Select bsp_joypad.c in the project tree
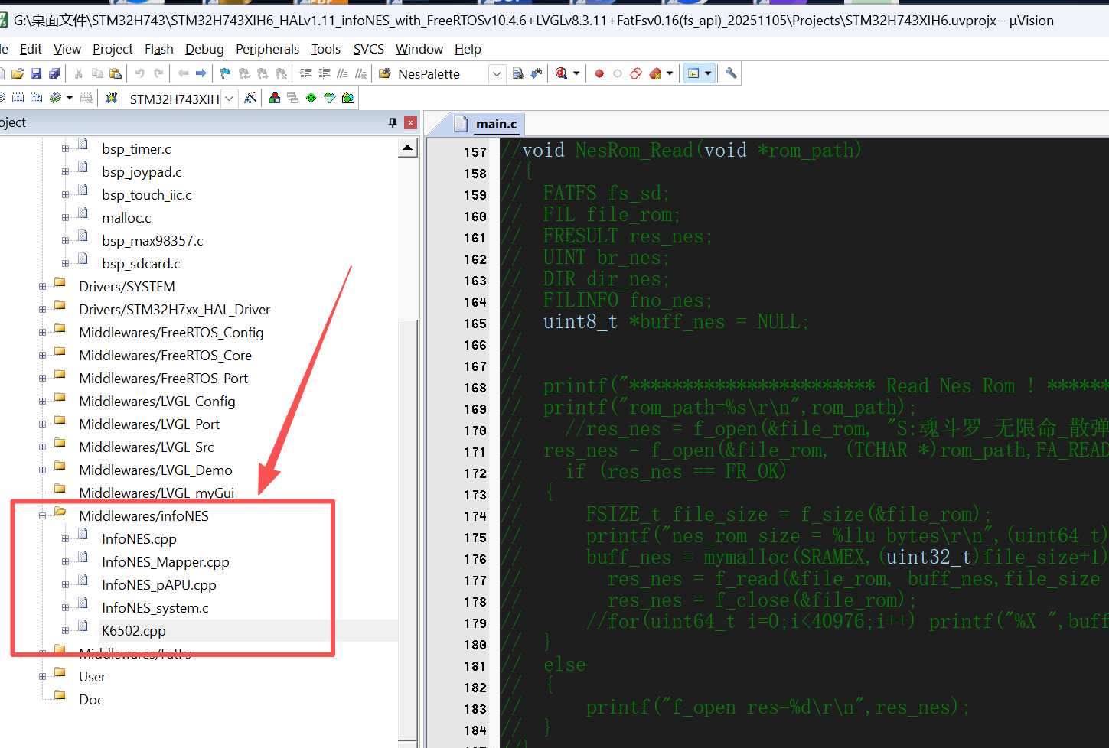 (142, 172)
